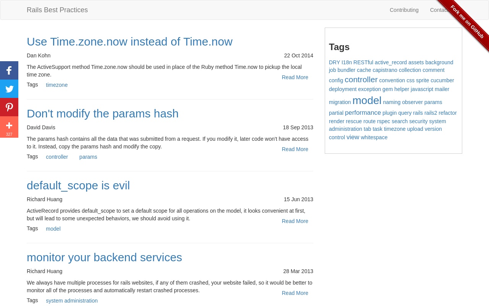Read more about params hash post
Screen dimensions: 489x306
pos(295,149)
